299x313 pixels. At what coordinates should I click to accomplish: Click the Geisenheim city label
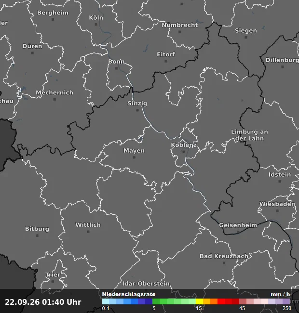tap(238, 225)
